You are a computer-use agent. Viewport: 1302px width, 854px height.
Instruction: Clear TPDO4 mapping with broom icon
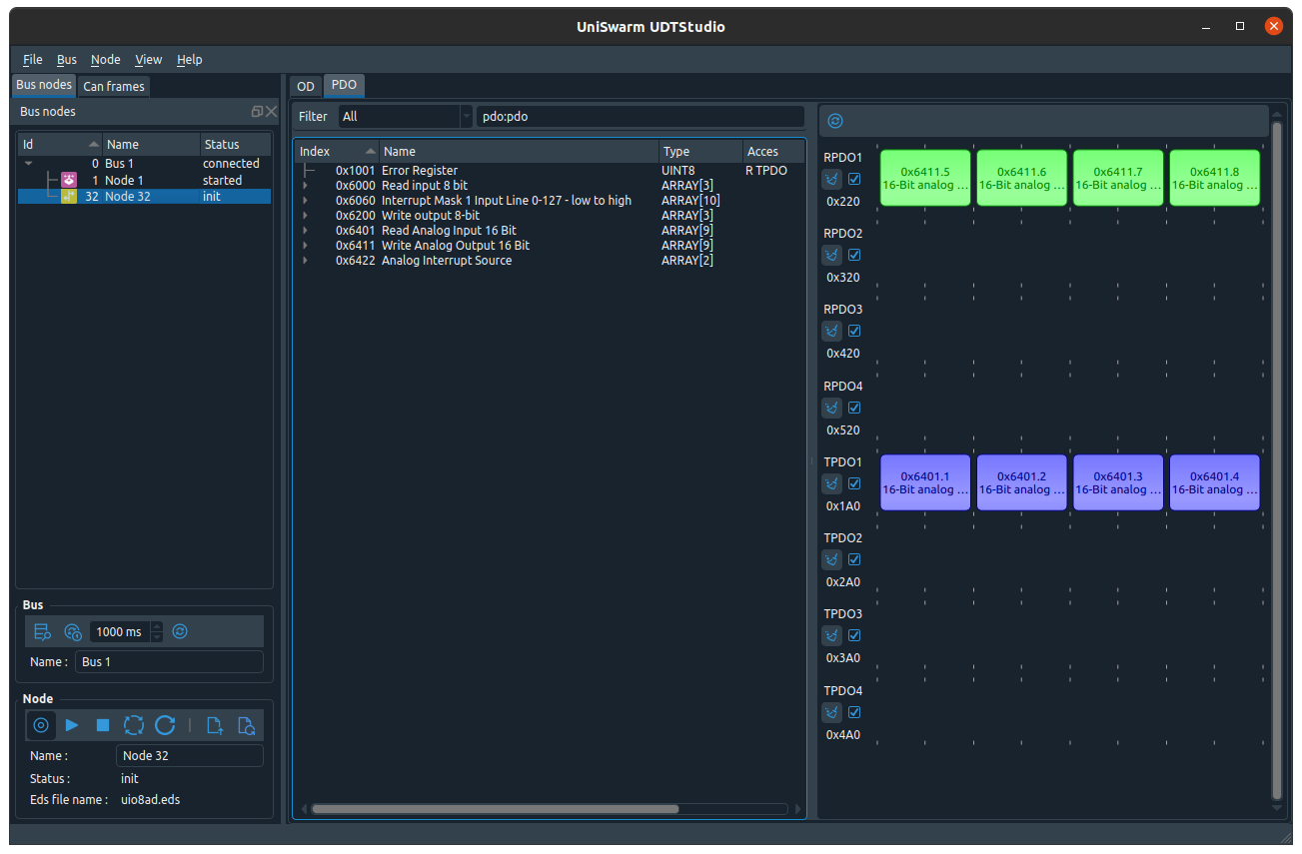[832, 712]
